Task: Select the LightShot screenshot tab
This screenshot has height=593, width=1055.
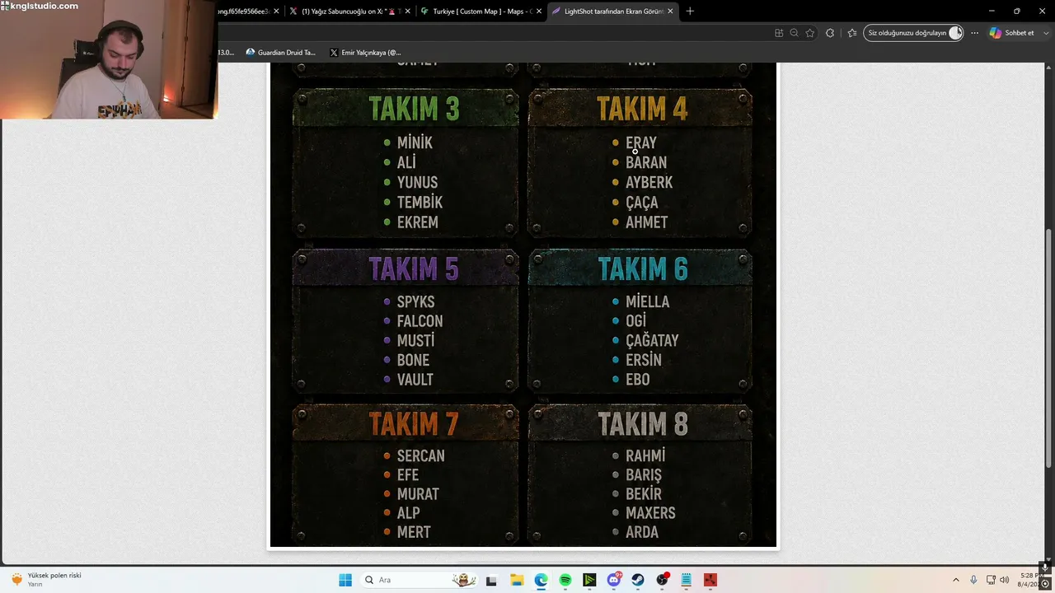Action: (612, 12)
